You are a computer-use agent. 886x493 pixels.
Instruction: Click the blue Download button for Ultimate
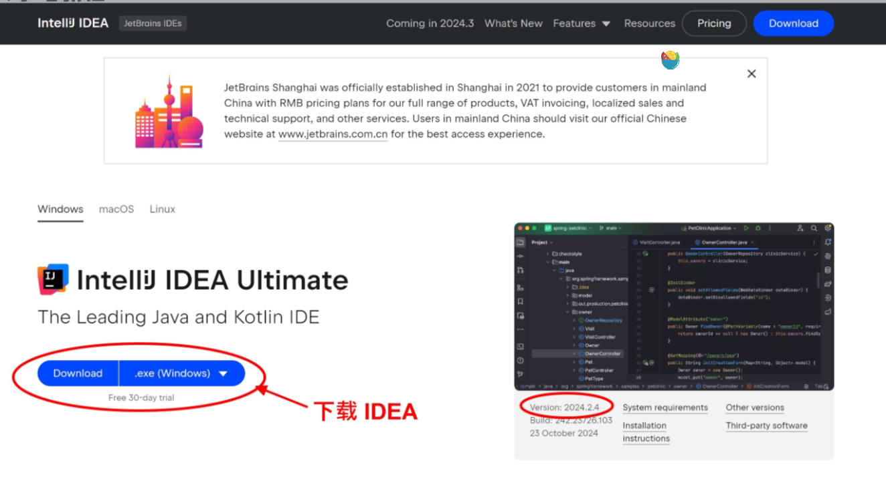click(x=78, y=373)
